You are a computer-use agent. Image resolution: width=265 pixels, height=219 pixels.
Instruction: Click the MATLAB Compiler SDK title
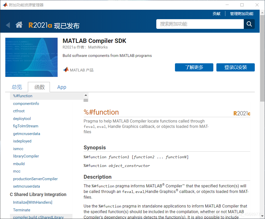tap(94, 41)
